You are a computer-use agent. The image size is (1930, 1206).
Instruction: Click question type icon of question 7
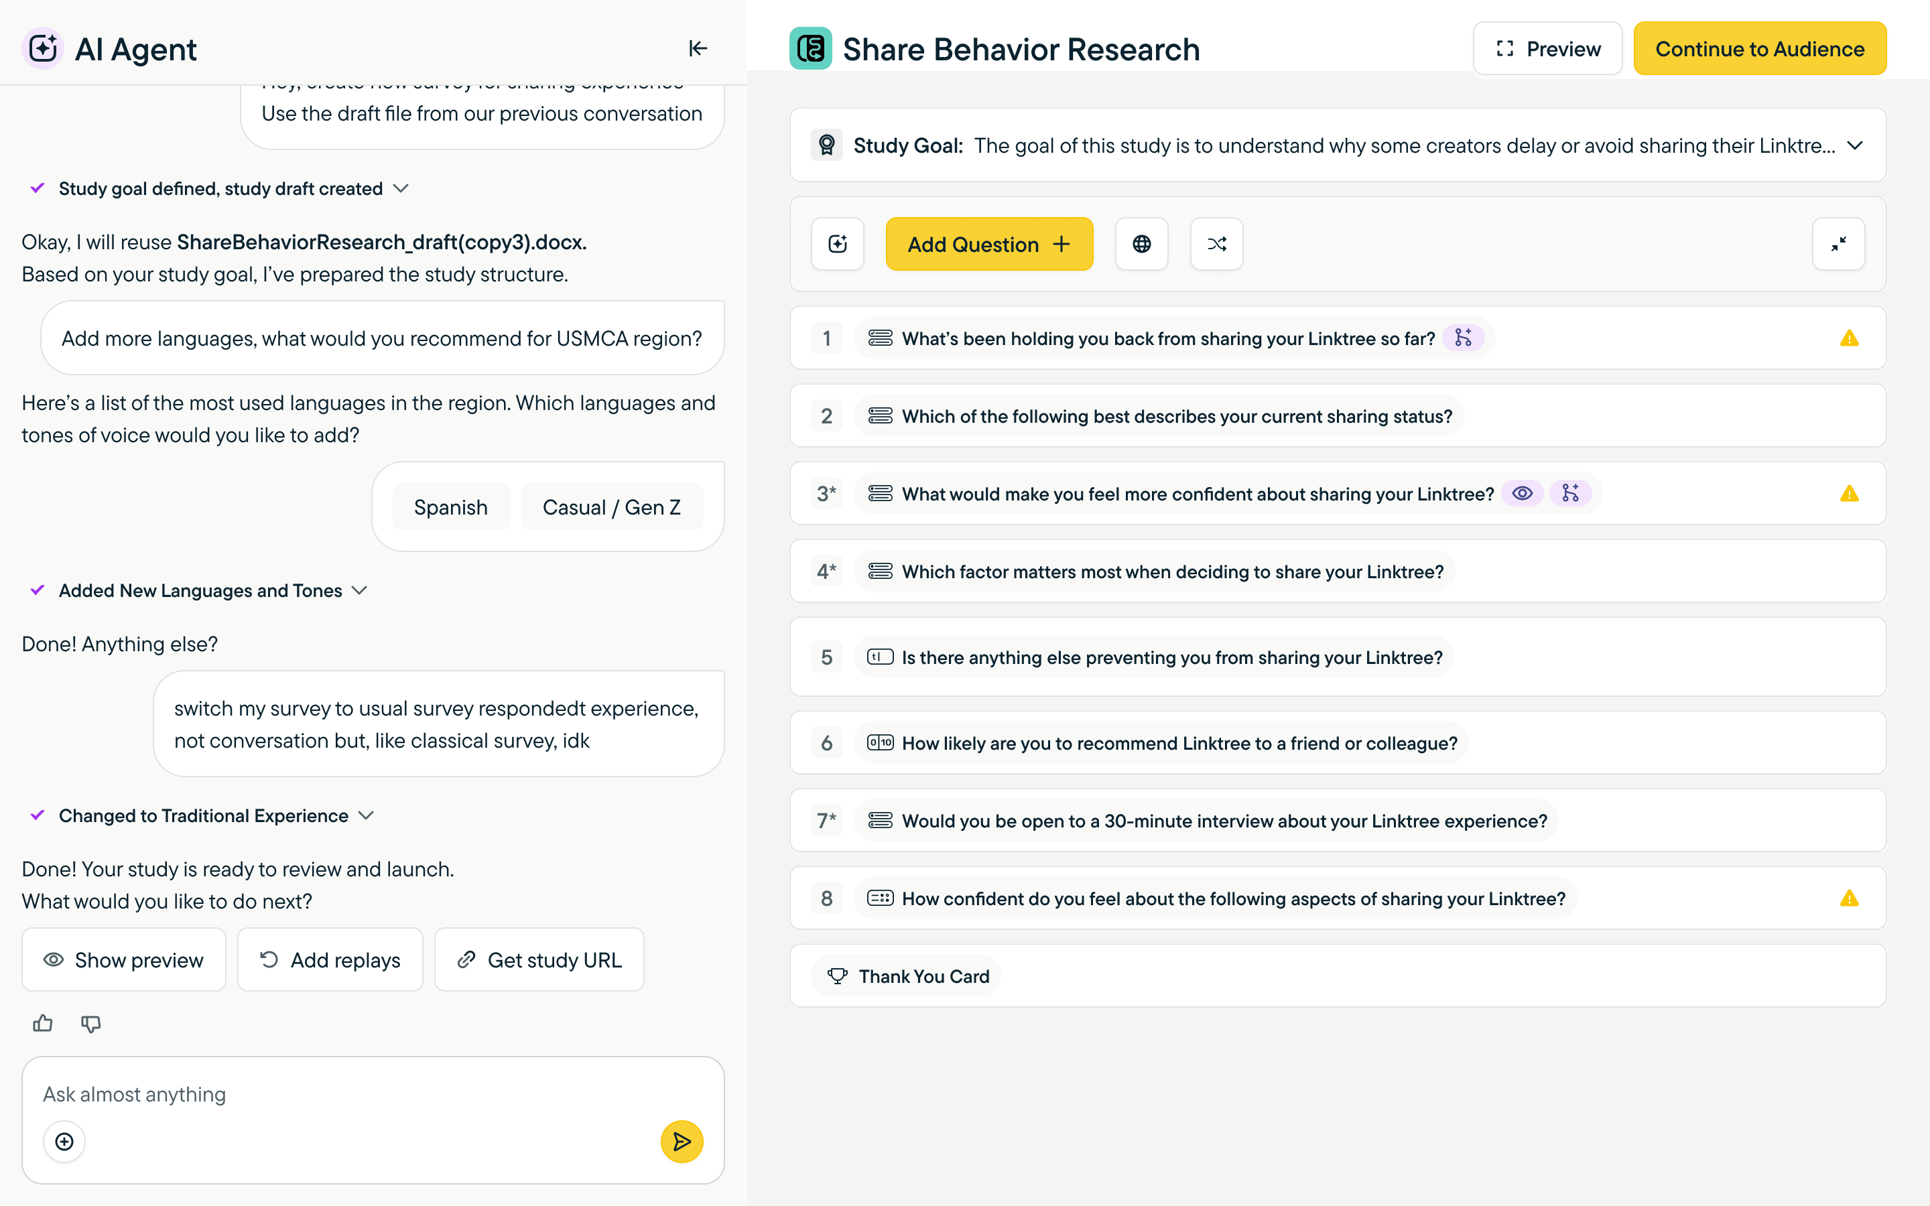pos(881,820)
